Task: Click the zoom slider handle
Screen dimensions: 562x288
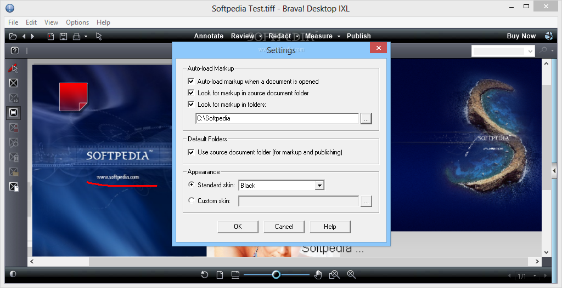Action: pyautogui.click(x=276, y=274)
